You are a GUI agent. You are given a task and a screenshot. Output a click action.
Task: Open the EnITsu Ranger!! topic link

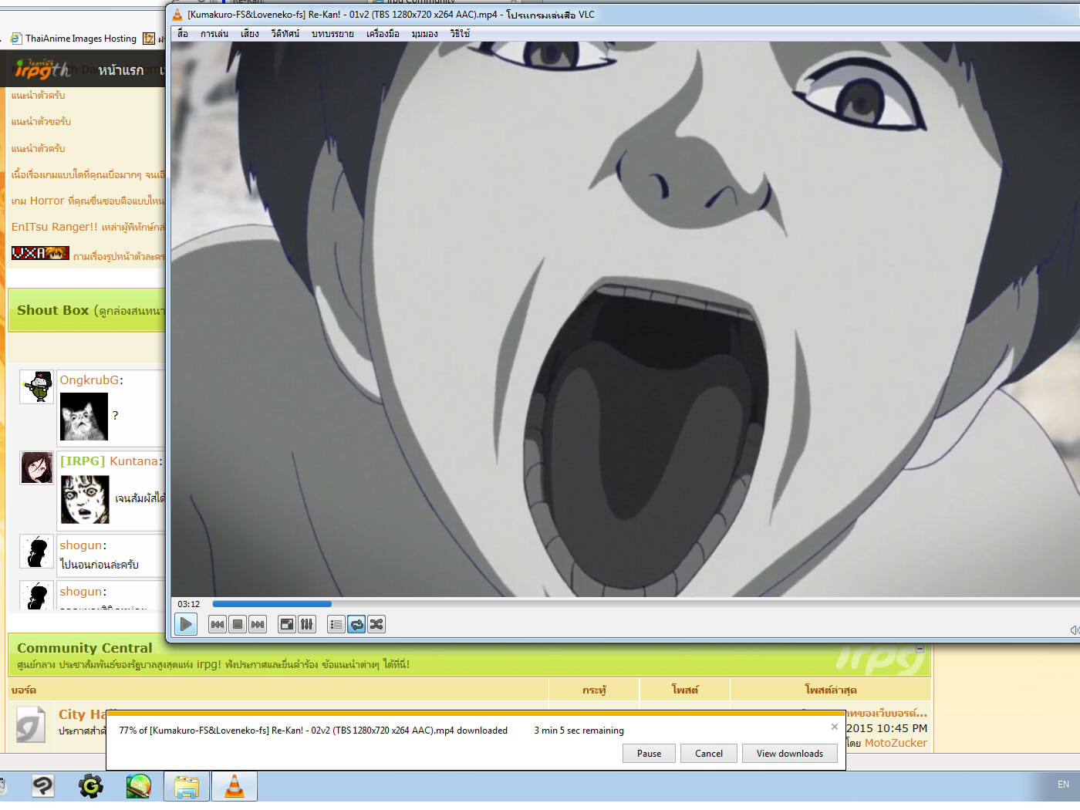pos(88,227)
